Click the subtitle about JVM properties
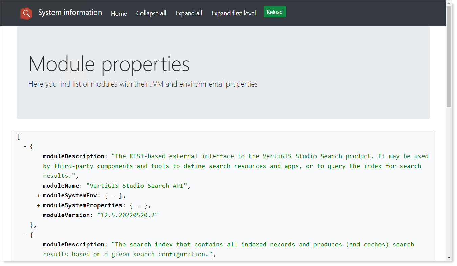This screenshot has height=266, width=457. 143,84
